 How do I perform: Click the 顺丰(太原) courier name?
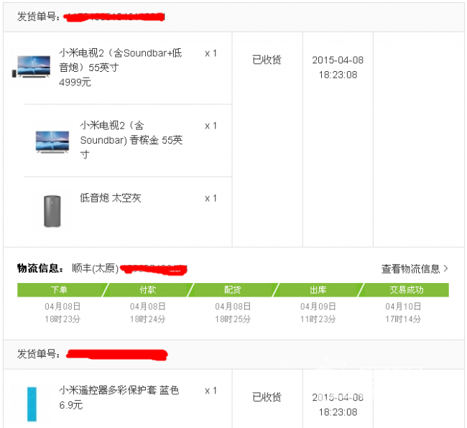coord(96,268)
